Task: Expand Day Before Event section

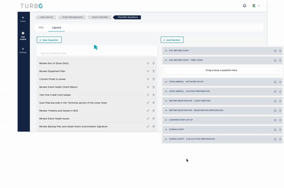Action: (166, 51)
